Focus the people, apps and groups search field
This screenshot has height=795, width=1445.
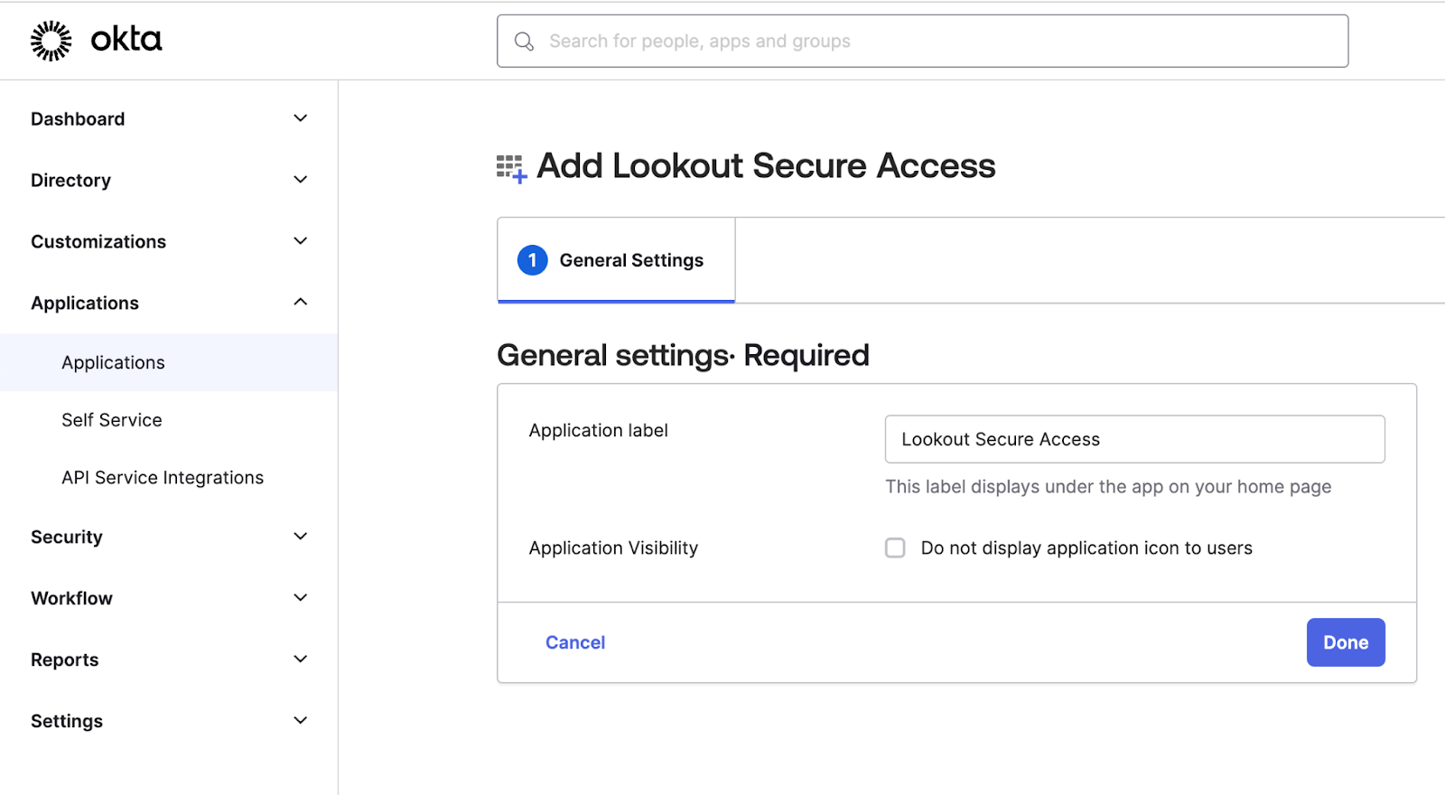pos(922,41)
